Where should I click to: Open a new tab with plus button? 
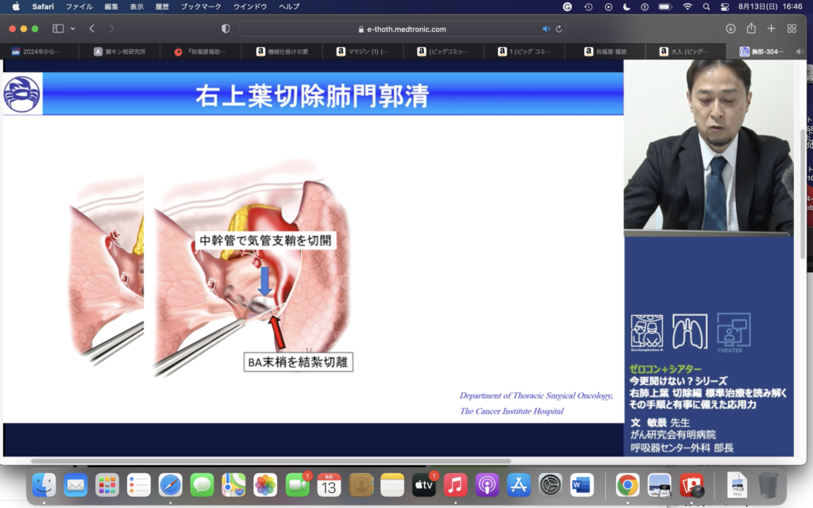[771, 29]
